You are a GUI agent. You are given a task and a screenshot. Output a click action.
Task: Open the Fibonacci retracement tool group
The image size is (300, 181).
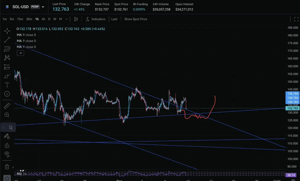[x=7, y=49]
